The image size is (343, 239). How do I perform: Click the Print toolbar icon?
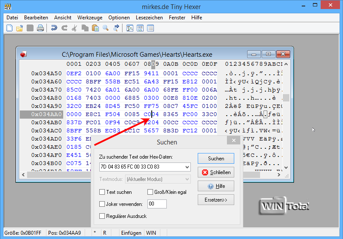tap(40, 28)
